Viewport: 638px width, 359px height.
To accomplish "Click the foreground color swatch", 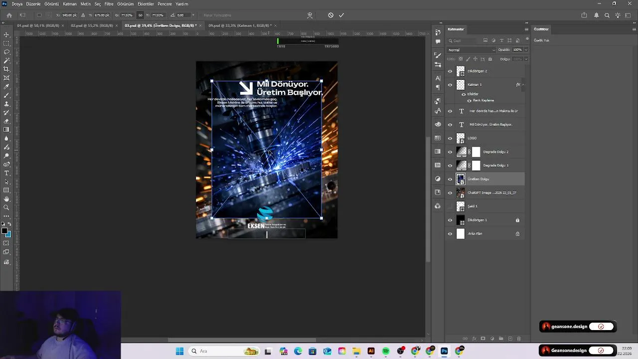I will [4, 231].
